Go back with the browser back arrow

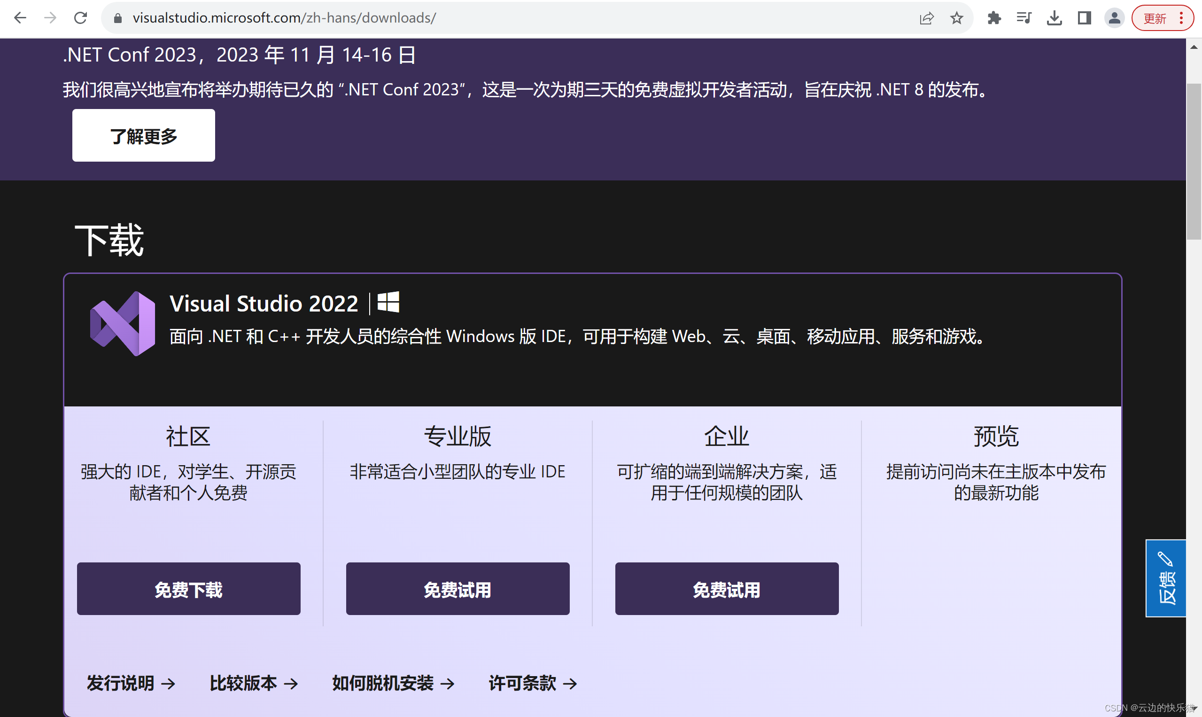pyautogui.click(x=20, y=18)
